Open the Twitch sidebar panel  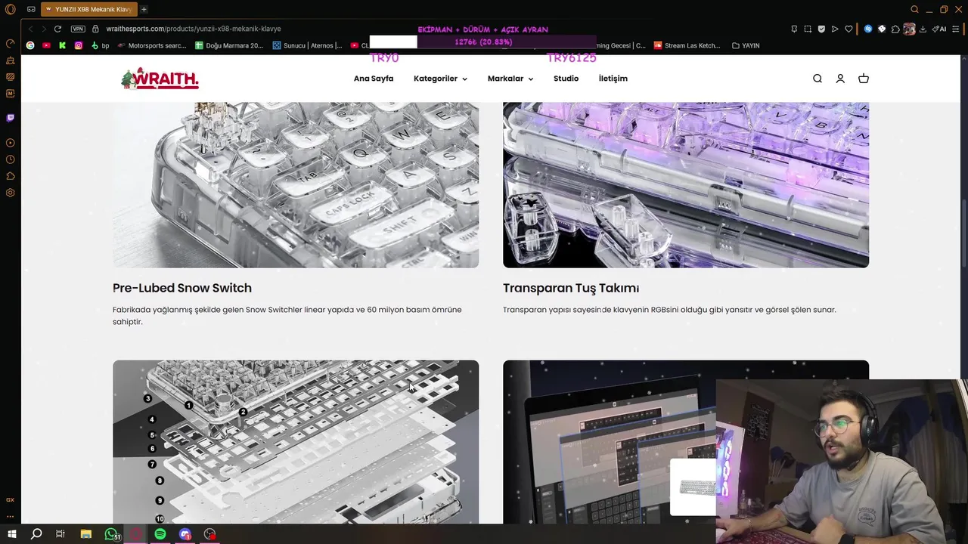pyautogui.click(x=10, y=118)
